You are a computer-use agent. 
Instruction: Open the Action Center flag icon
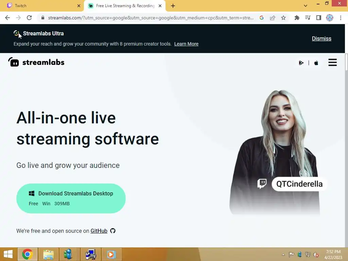[x=291, y=254]
